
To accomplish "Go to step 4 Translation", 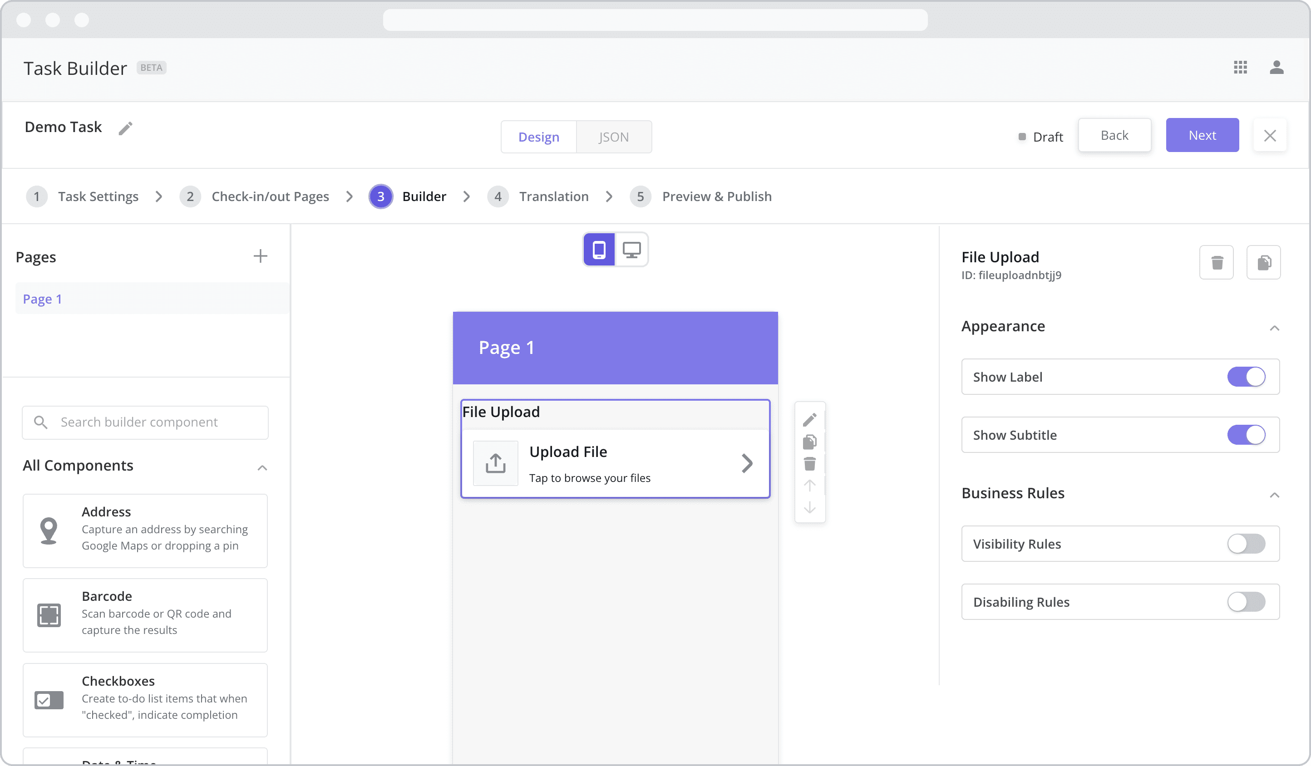I will [x=538, y=196].
